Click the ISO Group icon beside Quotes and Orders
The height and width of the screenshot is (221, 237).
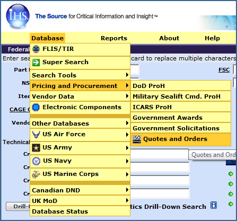[137, 139]
